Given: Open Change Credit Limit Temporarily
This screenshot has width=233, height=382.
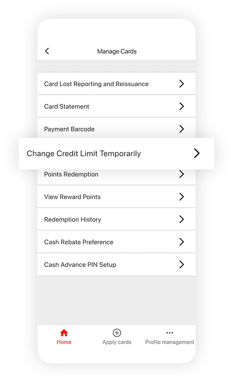Looking at the screenshot, I should pyautogui.click(x=116, y=154).
